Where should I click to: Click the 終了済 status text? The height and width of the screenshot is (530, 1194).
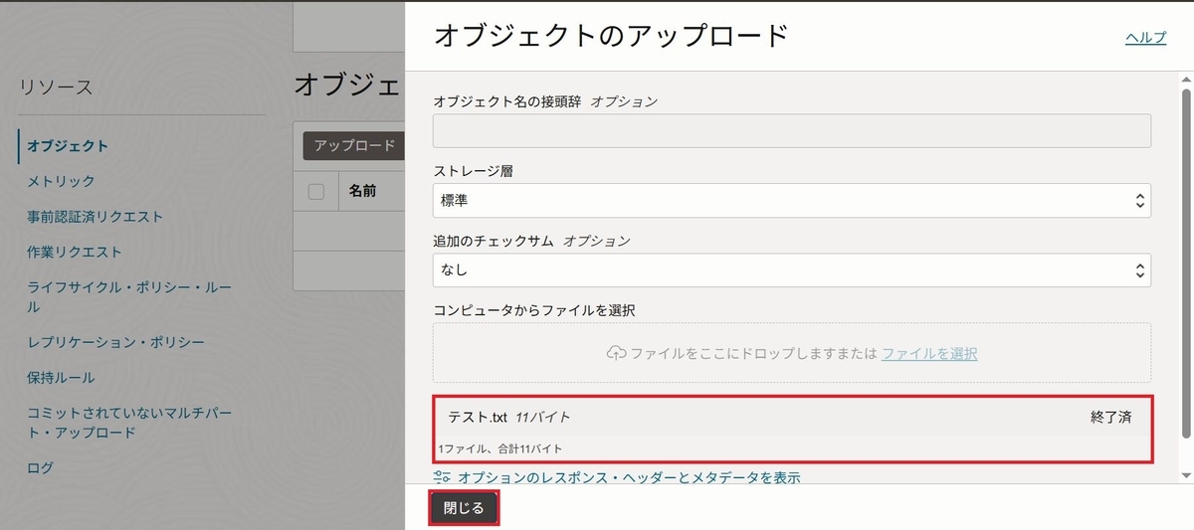pos(1111,417)
